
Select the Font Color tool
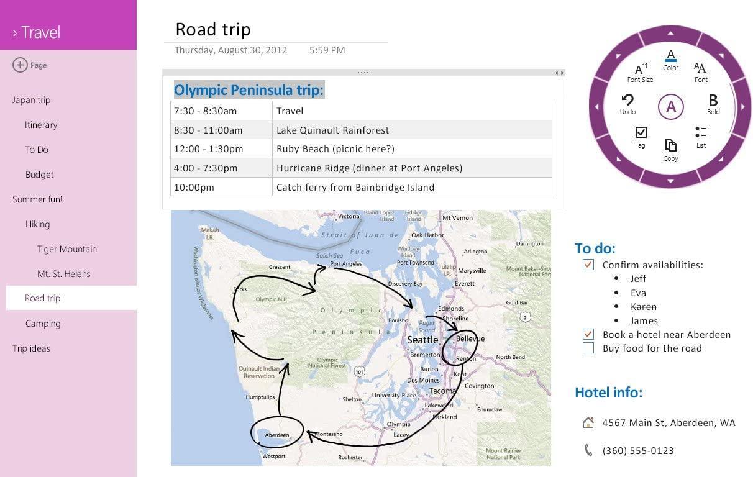click(x=670, y=57)
